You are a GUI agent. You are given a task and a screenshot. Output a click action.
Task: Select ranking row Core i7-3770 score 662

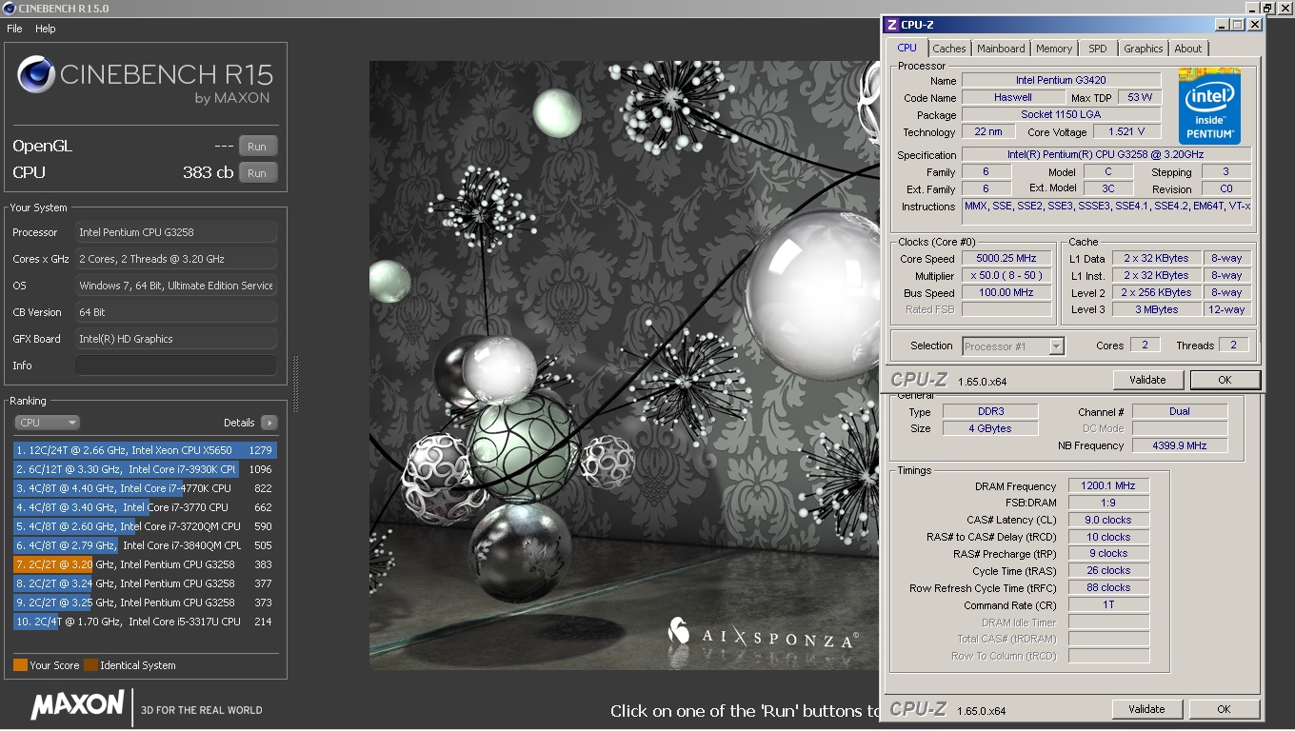pos(145,507)
